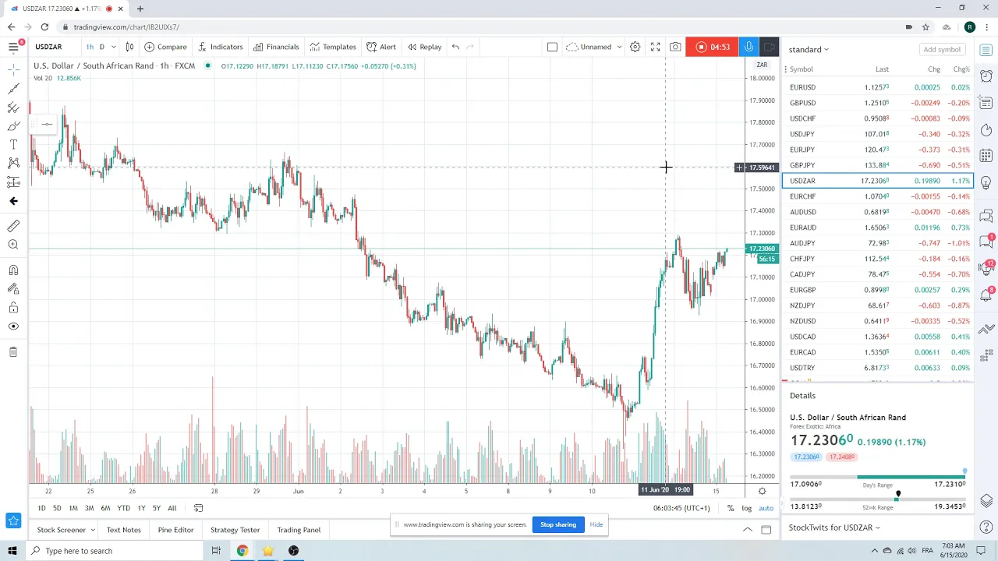Toggle auto scale

766,508
